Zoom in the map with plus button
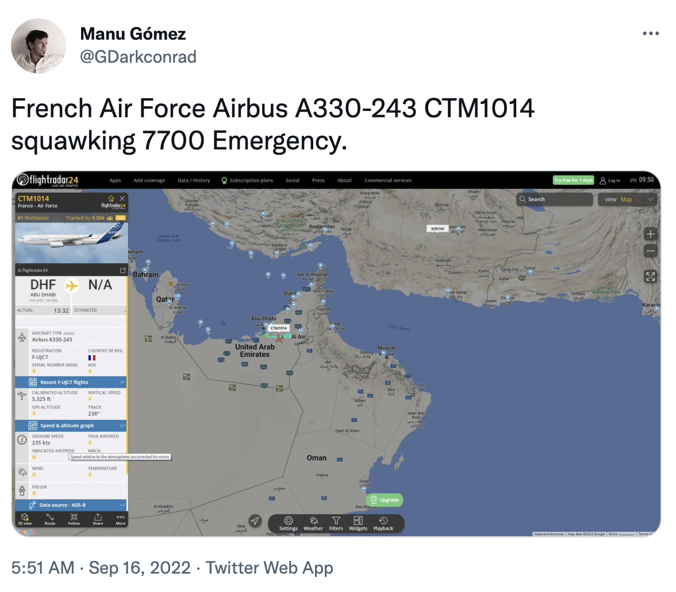The width and height of the screenshot is (676, 592). (x=651, y=234)
